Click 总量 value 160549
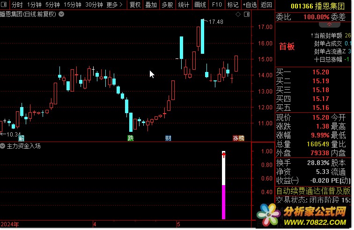This screenshot has width=354, height=230. [318, 144]
